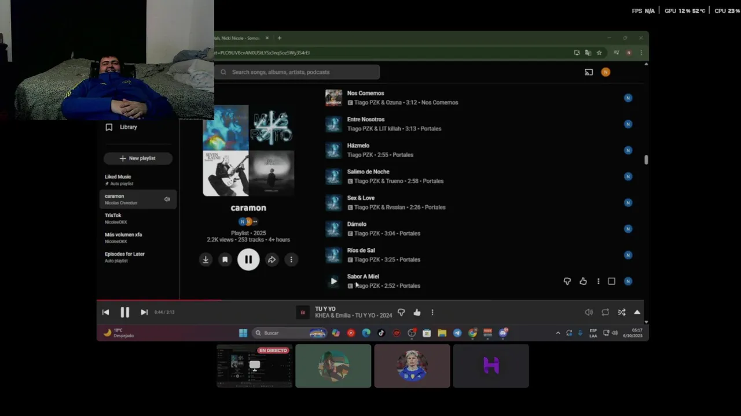The height and width of the screenshot is (416, 741).
Task: Bookmark this page with the star icon
Action: (599, 53)
